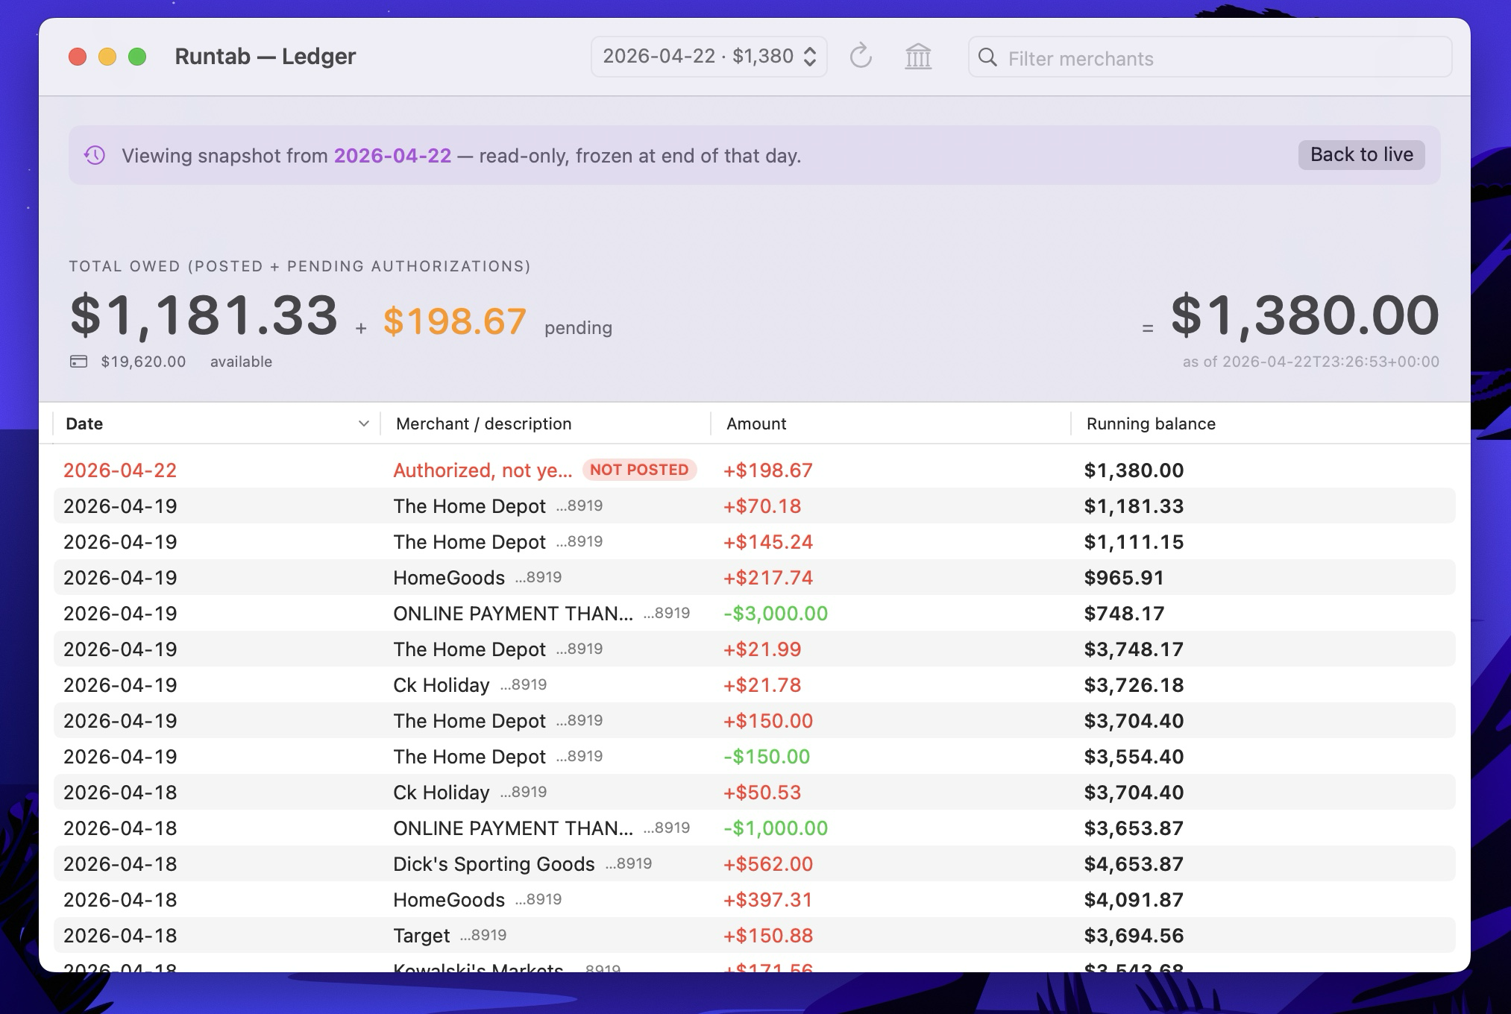
Task: Click the $3,694.56 running balance cell
Action: click(x=1134, y=936)
